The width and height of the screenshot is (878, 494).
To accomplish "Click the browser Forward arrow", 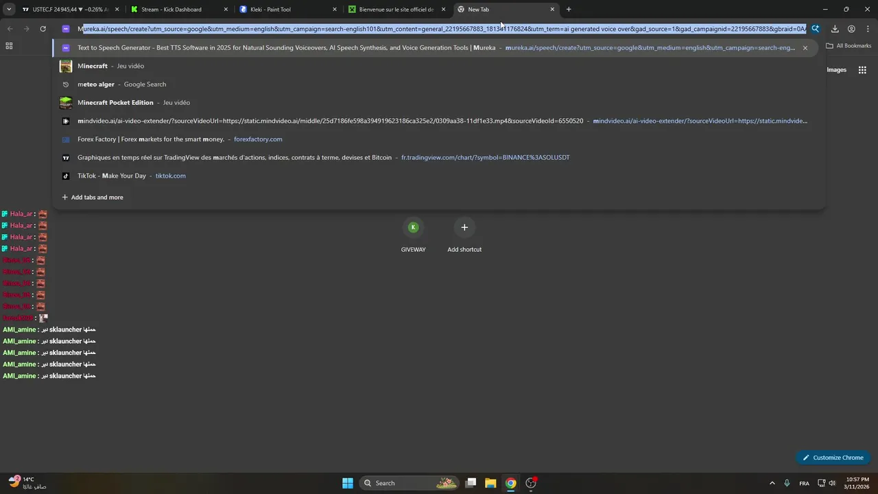I will [x=26, y=29].
